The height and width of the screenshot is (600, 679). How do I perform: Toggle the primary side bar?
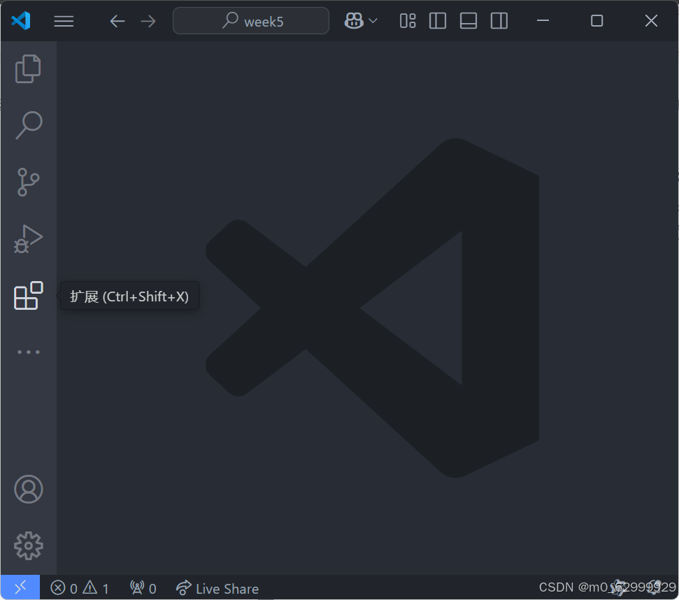[x=438, y=21]
